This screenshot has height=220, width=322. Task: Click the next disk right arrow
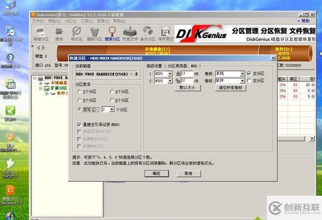click(x=43, y=48)
